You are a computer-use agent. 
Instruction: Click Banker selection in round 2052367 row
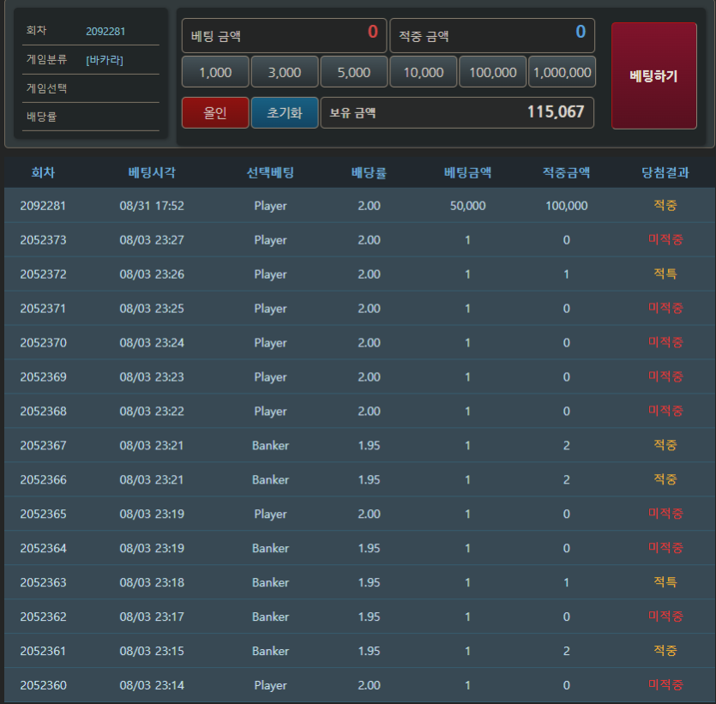[270, 446]
